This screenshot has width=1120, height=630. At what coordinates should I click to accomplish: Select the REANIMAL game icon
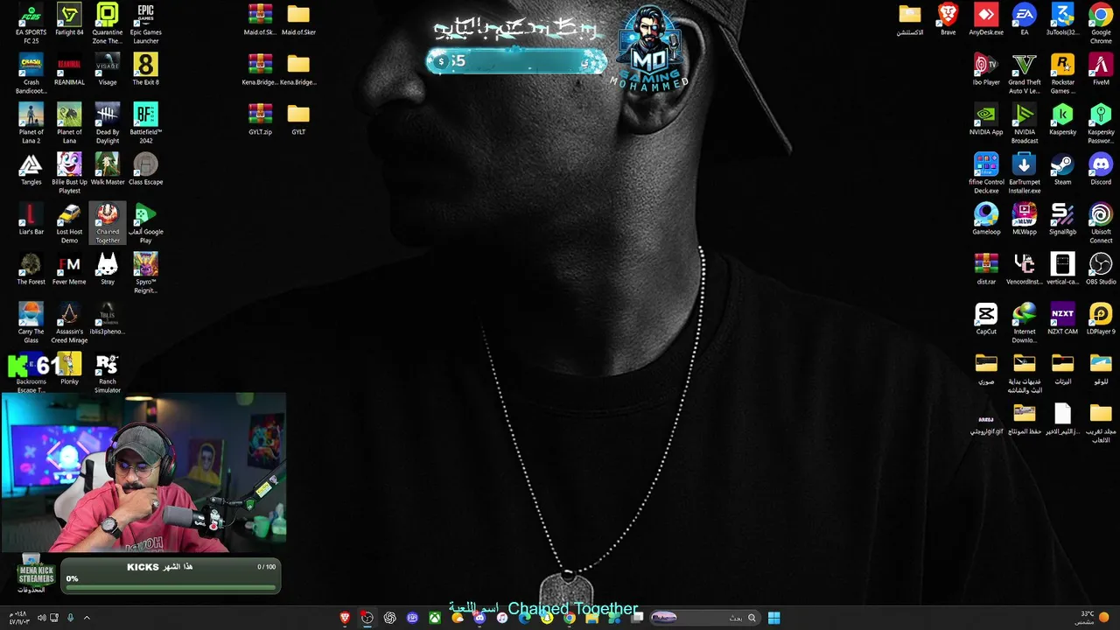[69, 69]
